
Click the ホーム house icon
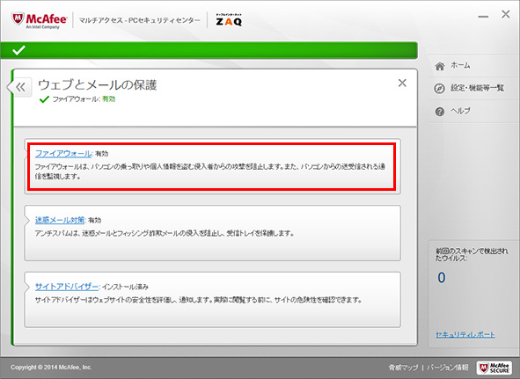click(x=440, y=66)
